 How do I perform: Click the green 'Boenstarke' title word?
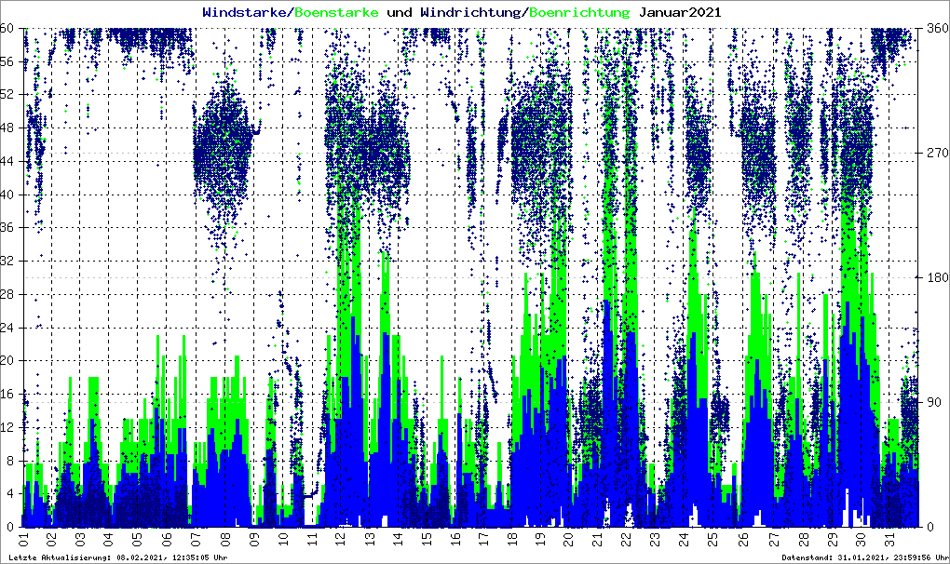click(337, 12)
